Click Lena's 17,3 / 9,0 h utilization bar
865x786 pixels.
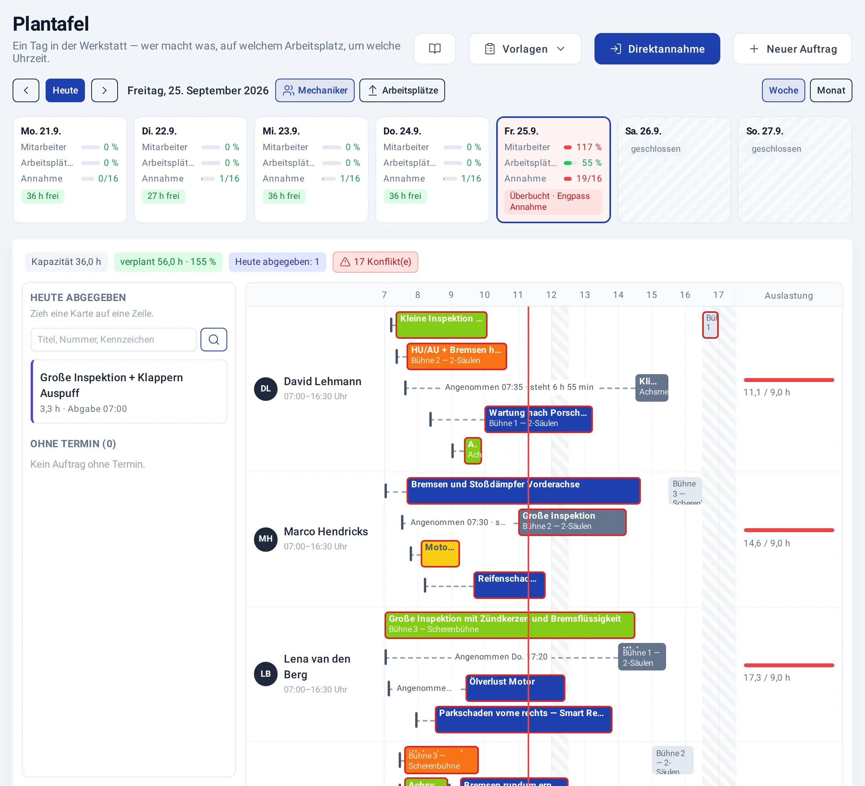[789, 665]
